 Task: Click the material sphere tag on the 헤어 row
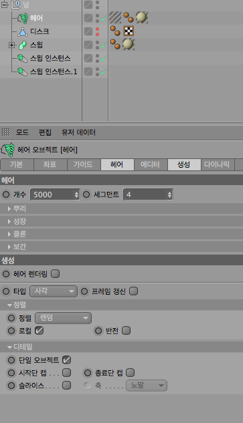pos(142,17)
